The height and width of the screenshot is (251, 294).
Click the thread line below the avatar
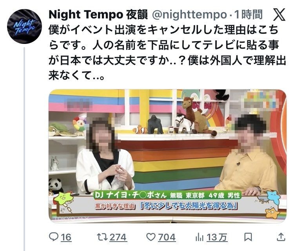point(24,149)
